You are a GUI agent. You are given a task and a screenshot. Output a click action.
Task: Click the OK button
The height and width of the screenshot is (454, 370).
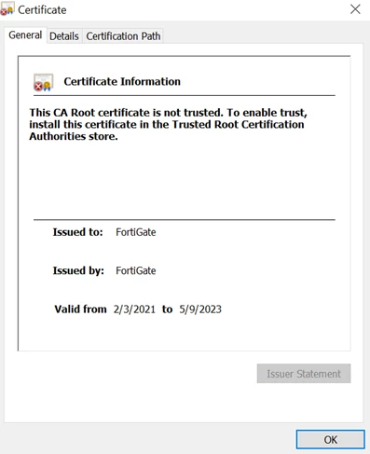[x=330, y=439]
